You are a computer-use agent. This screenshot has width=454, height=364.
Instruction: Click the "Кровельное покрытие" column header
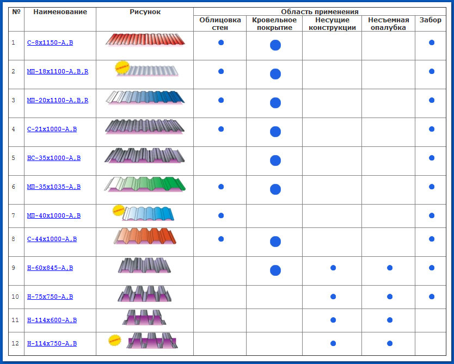click(x=274, y=24)
